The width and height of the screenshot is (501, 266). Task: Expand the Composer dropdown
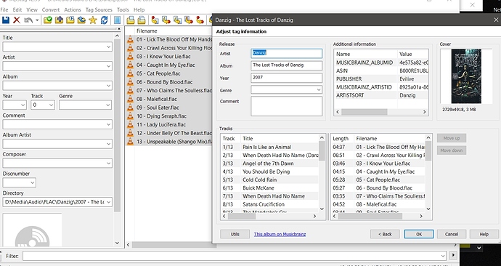coord(109,164)
